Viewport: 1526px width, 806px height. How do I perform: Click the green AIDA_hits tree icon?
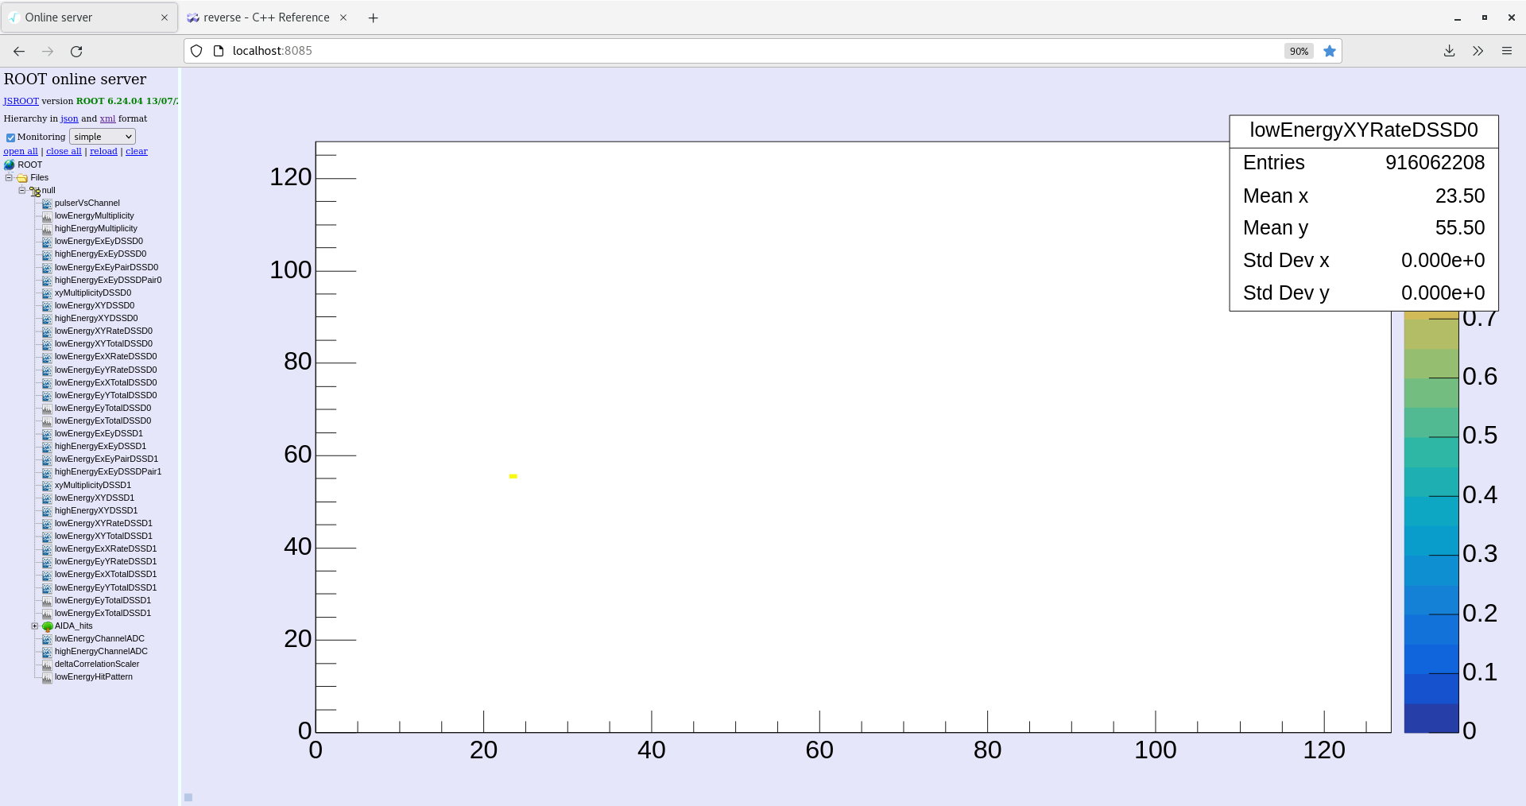click(x=48, y=626)
